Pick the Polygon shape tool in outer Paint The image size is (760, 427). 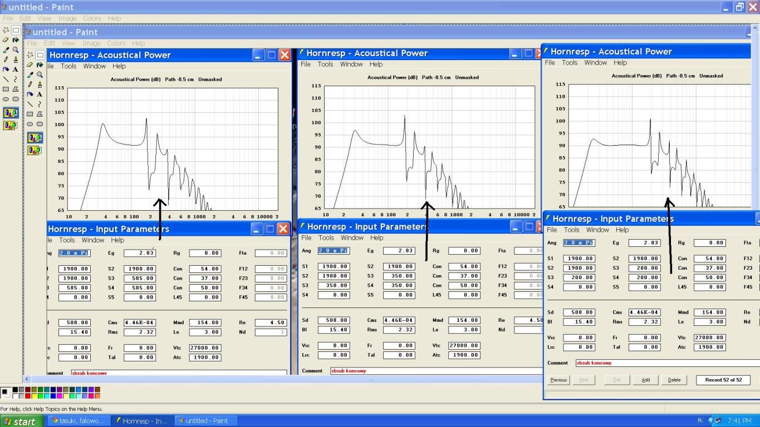click(x=16, y=89)
